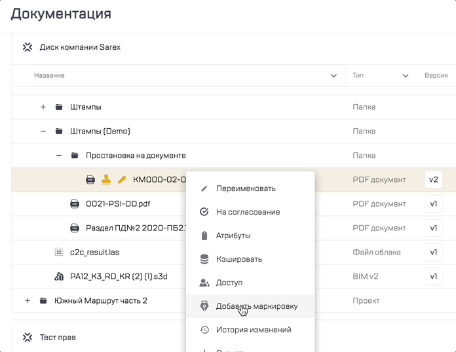Click the Sarex logo beside Диск компании Sarex
The height and width of the screenshot is (352, 456).
click(x=28, y=47)
